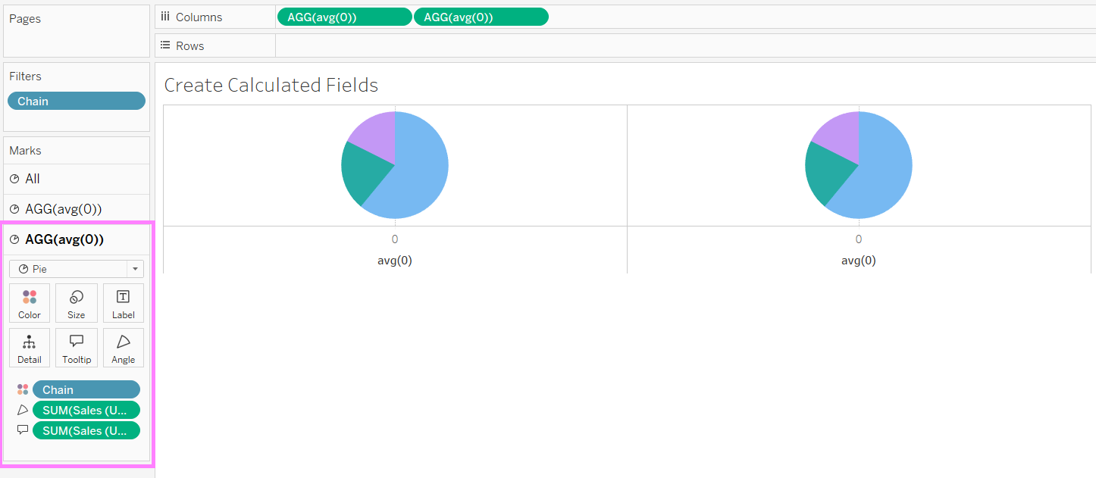Click the Detail marks button

(30, 348)
